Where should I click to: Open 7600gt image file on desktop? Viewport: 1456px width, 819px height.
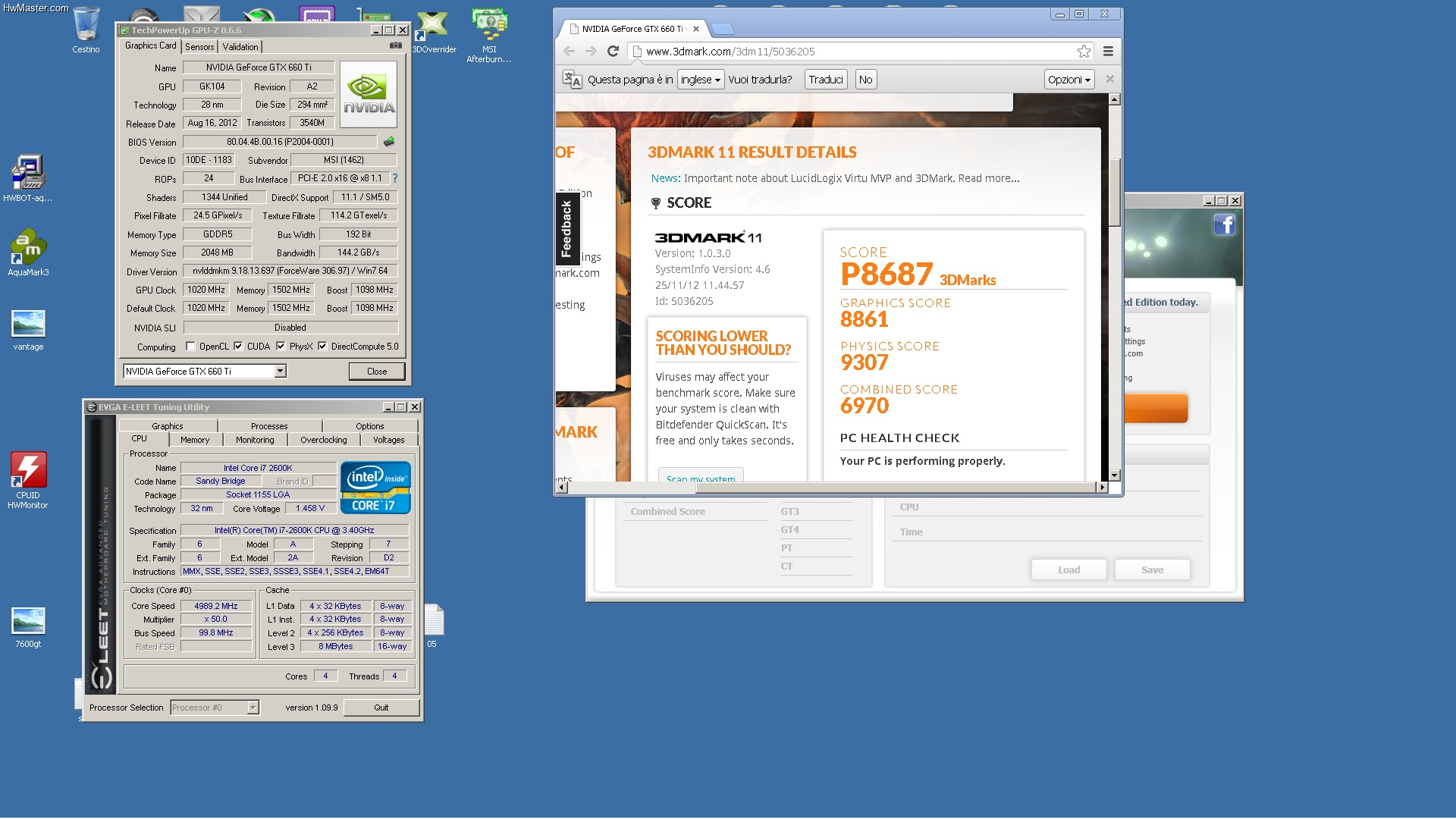pos(28,627)
